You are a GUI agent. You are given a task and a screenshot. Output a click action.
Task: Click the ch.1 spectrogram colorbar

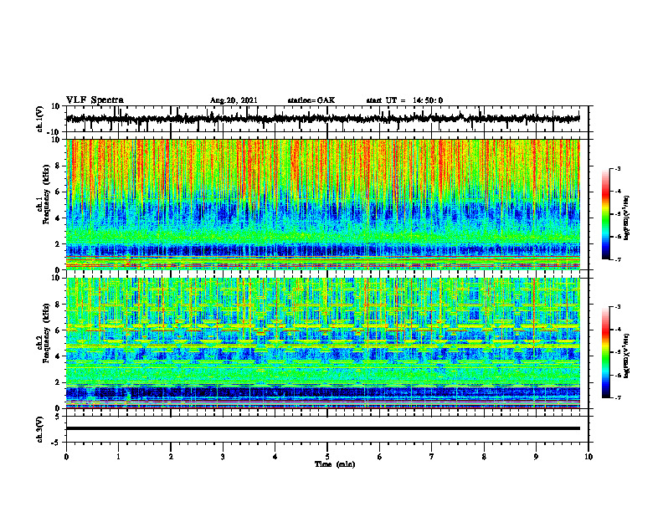(605, 214)
